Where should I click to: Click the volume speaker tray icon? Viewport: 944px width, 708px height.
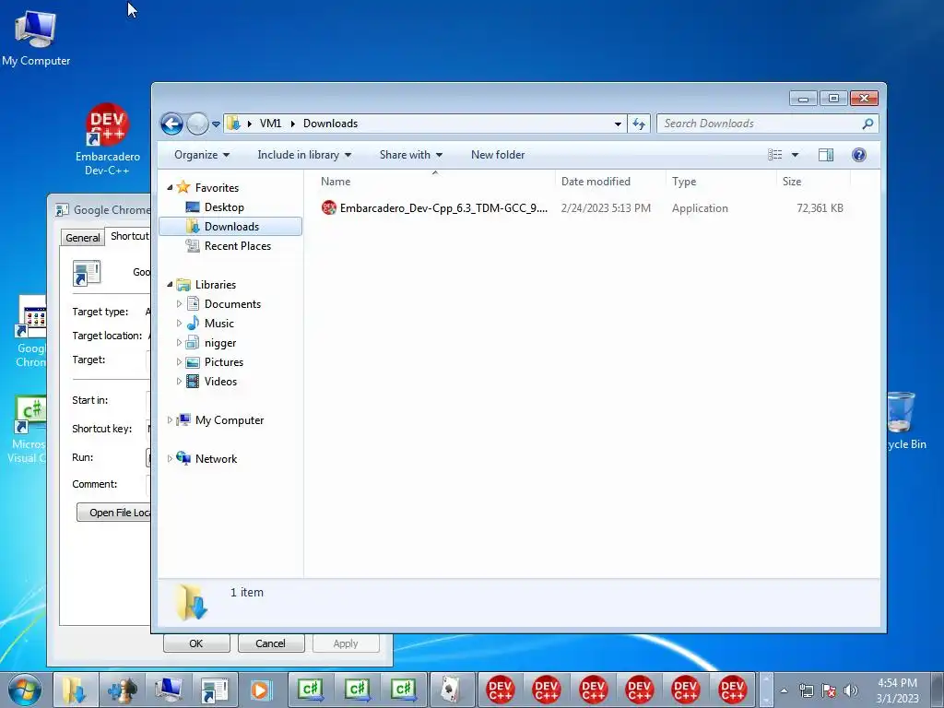tap(850, 690)
